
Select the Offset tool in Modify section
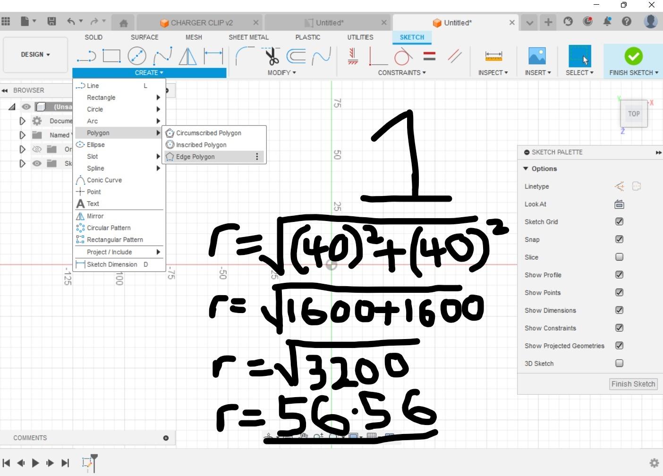[x=296, y=56]
